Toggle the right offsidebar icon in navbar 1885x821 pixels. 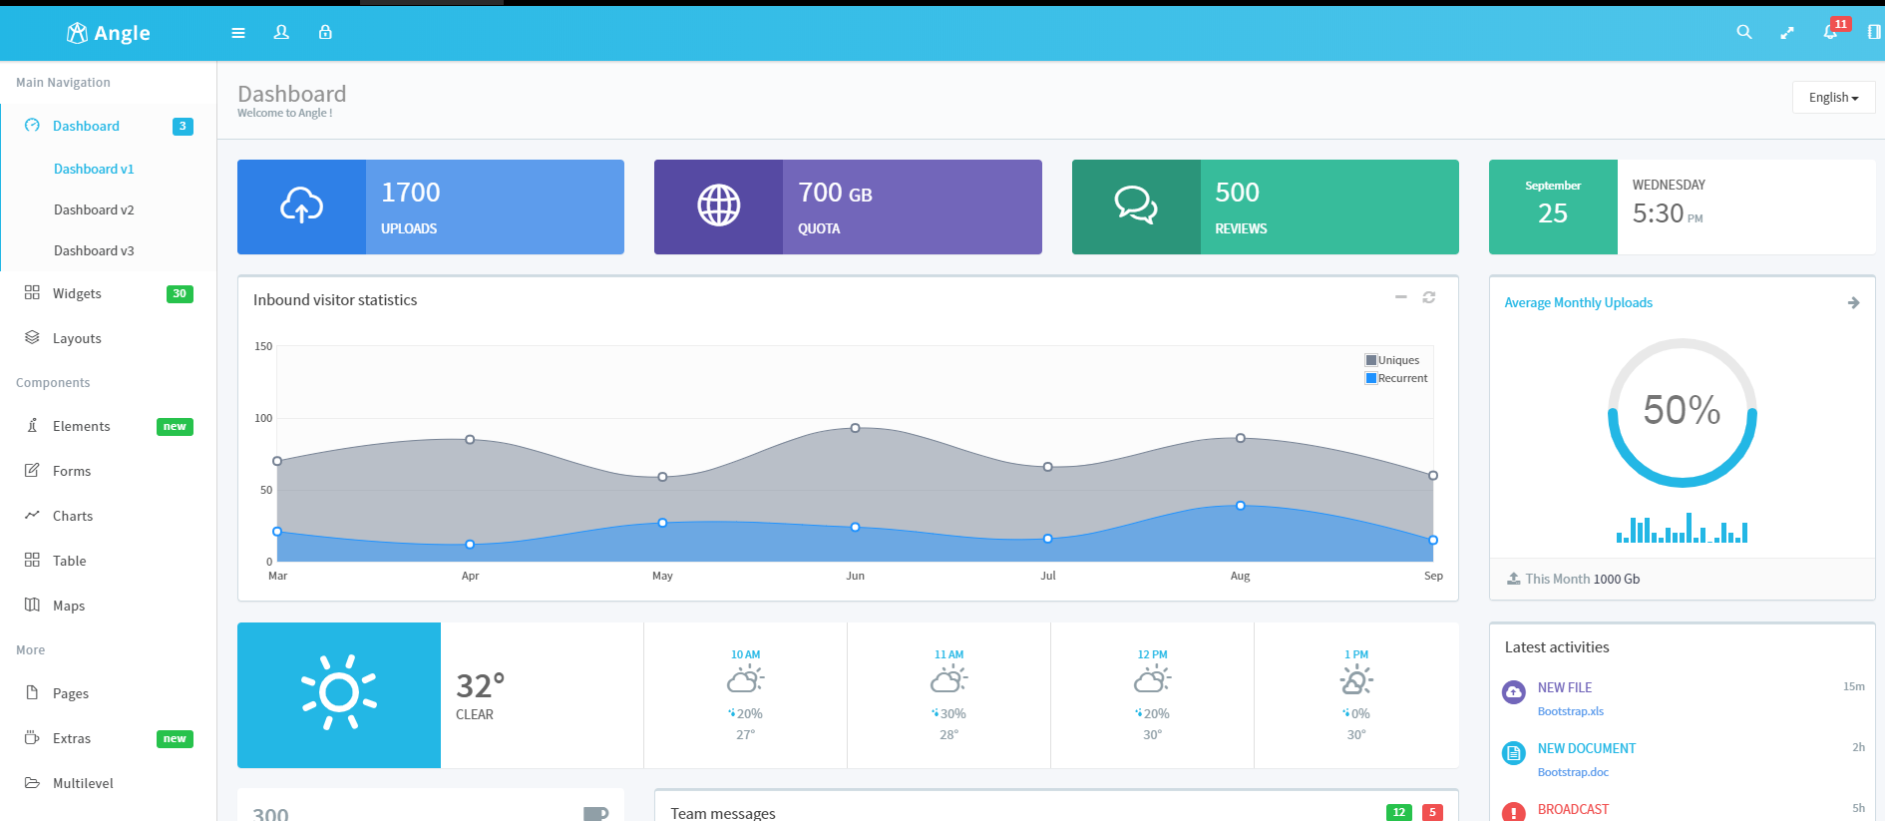click(1873, 33)
